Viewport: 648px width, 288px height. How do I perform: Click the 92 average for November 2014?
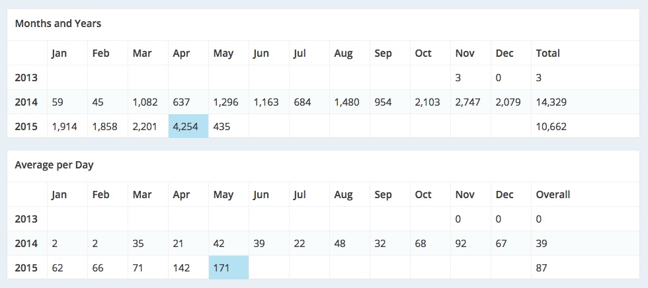pyautogui.click(x=462, y=244)
